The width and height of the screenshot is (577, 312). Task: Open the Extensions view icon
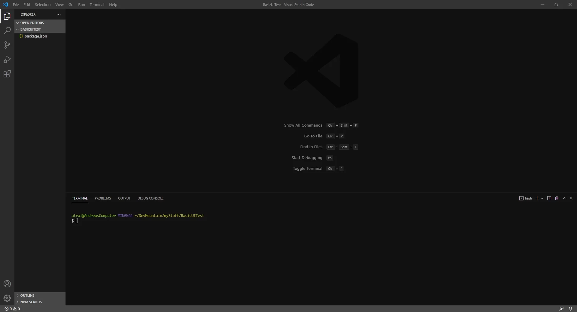tap(7, 74)
